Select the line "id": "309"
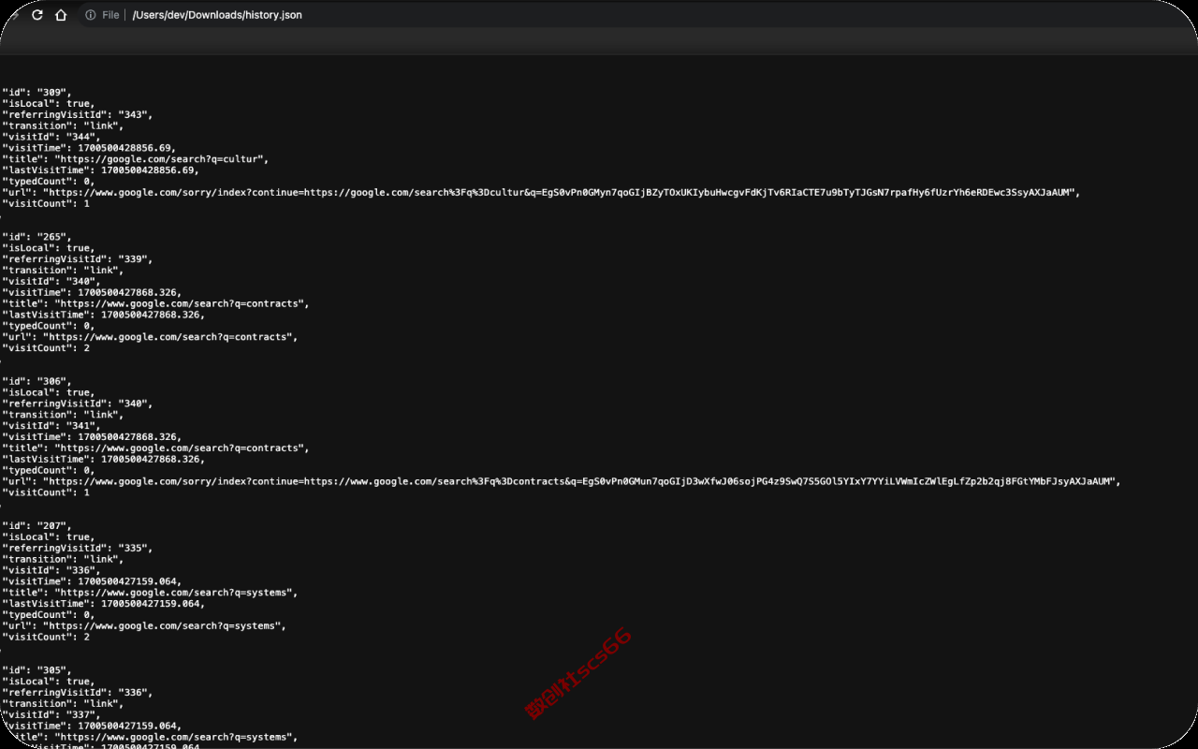This screenshot has width=1198, height=749. click(37, 93)
